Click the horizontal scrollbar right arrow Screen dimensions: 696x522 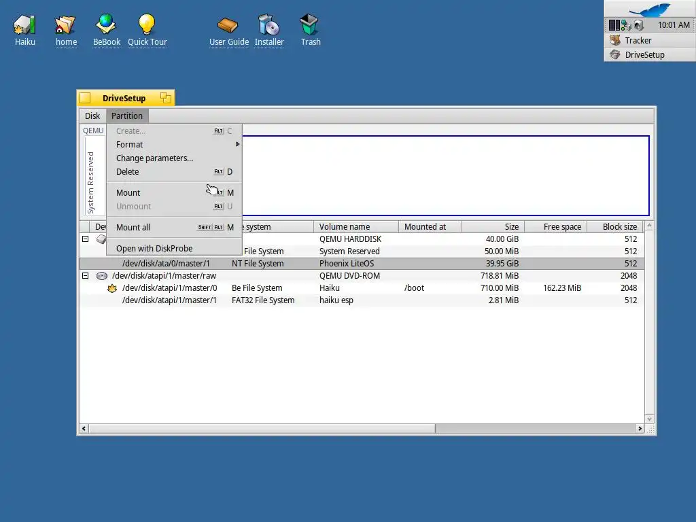640,429
